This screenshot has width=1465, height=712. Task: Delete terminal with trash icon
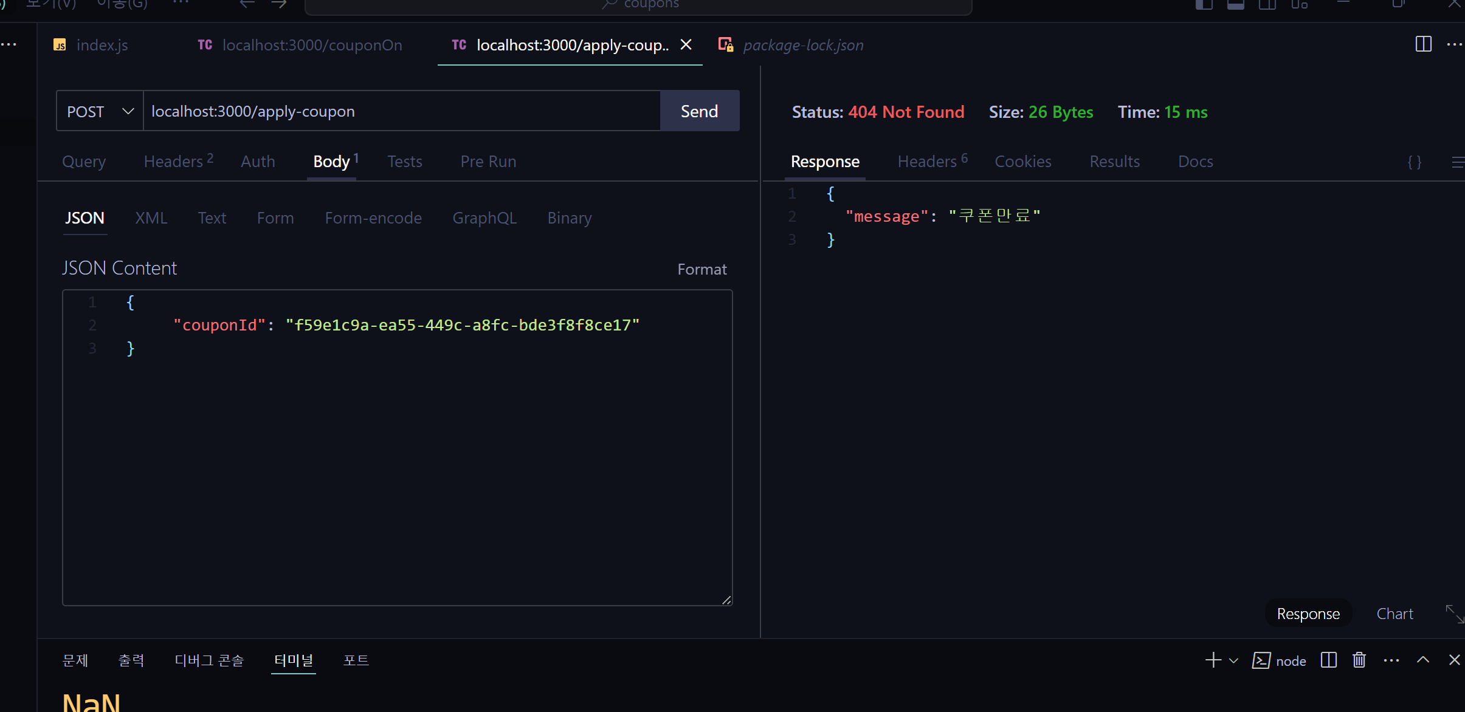tap(1359, 660)
